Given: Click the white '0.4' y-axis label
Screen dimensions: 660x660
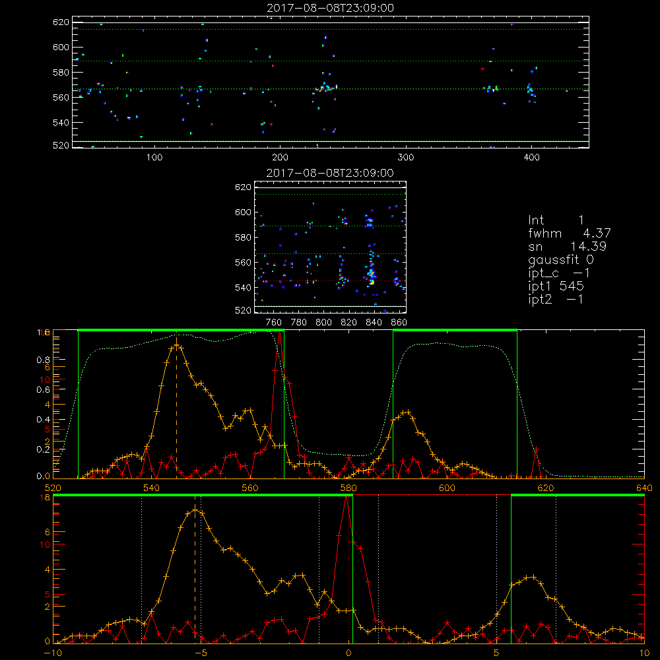Looking at the screenshot, I should [44, 420].
